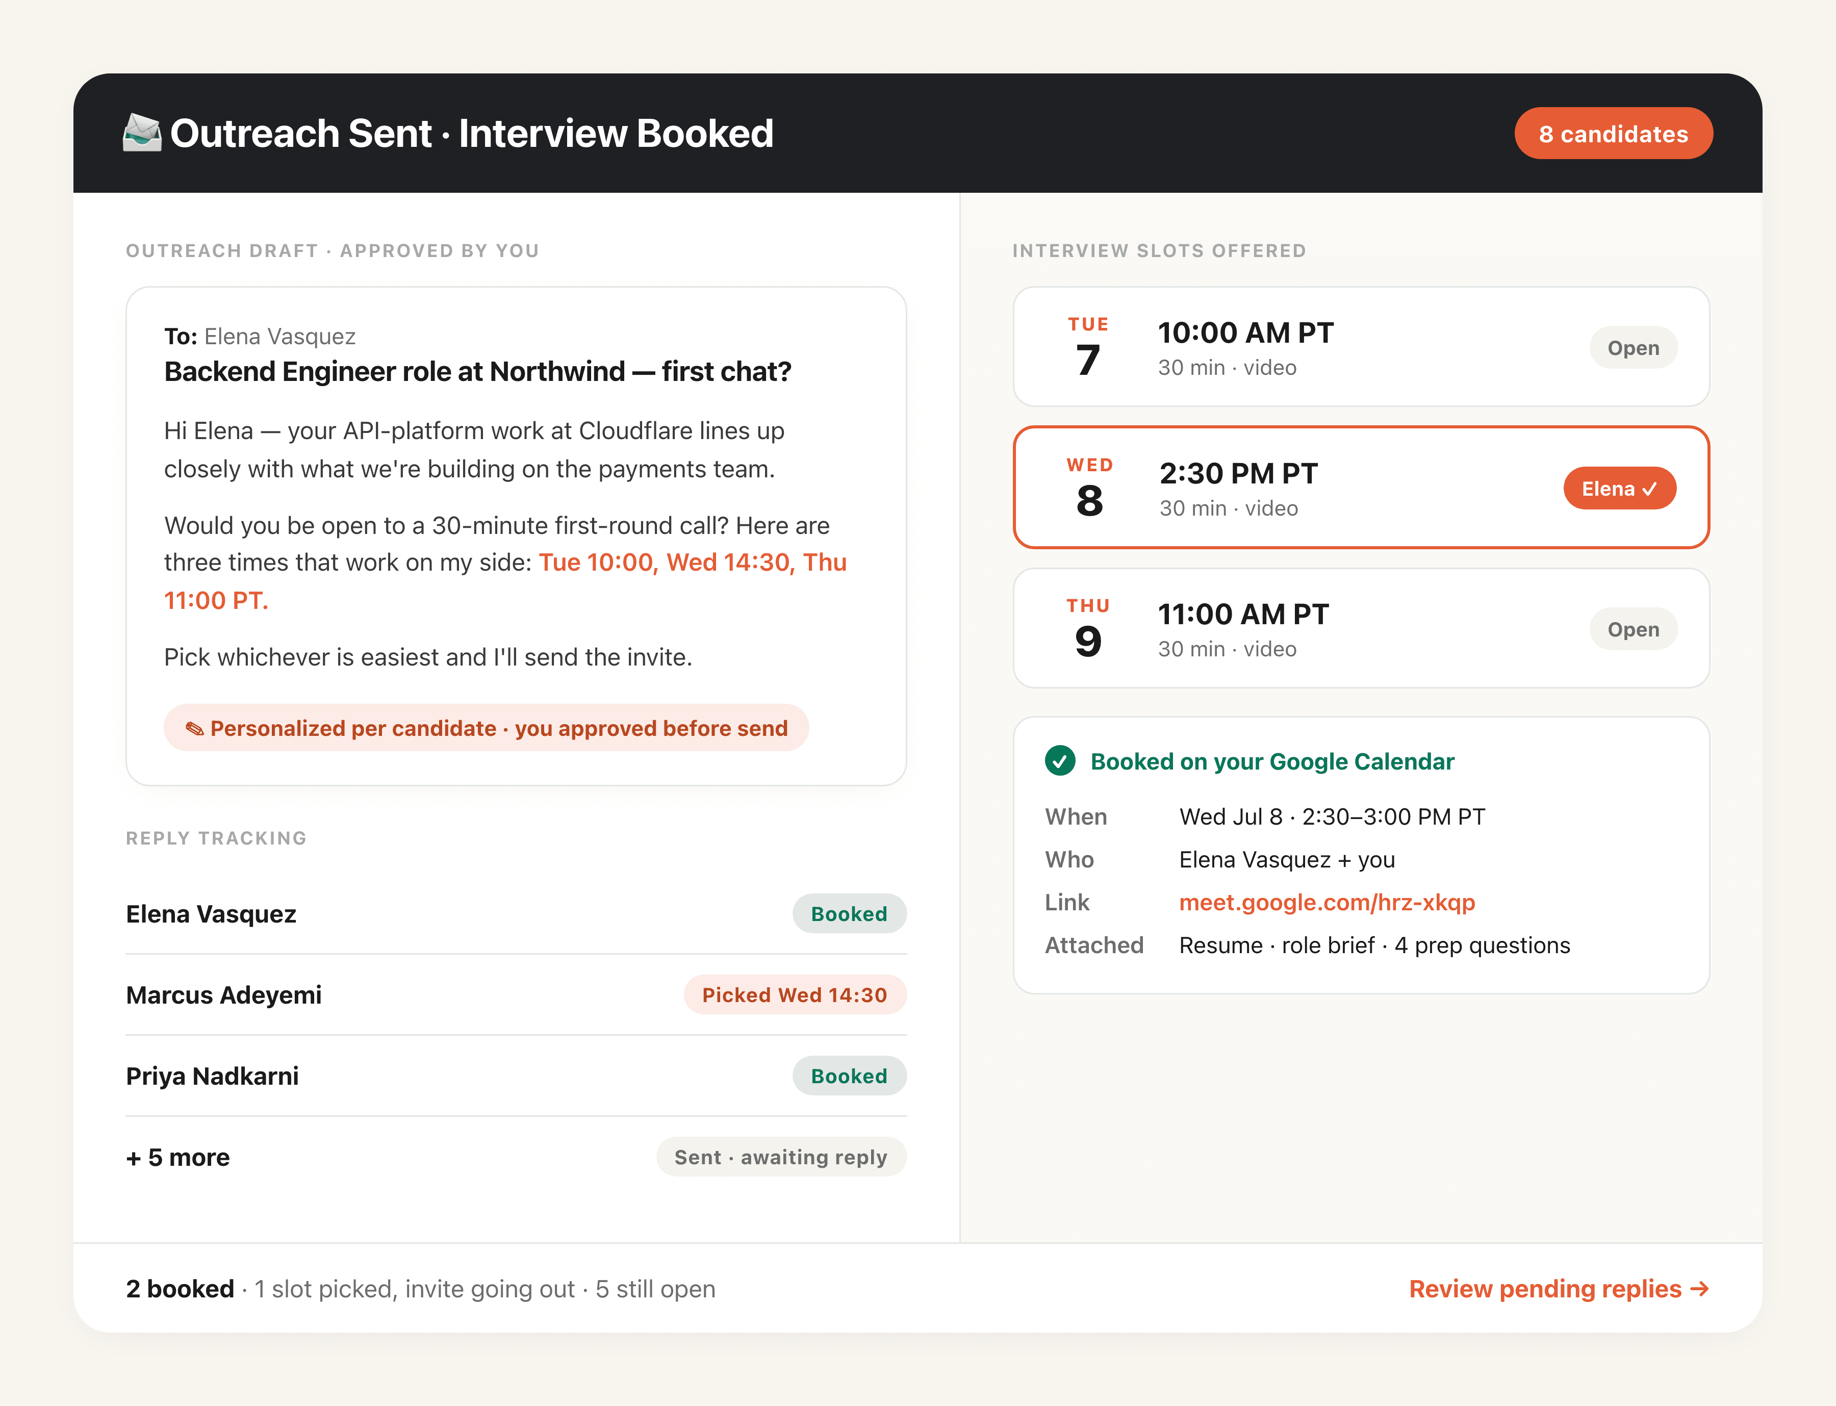1836x1406 pixels.
Task: Click the 2 booked summary in footer
Action: pos(180,1289)
